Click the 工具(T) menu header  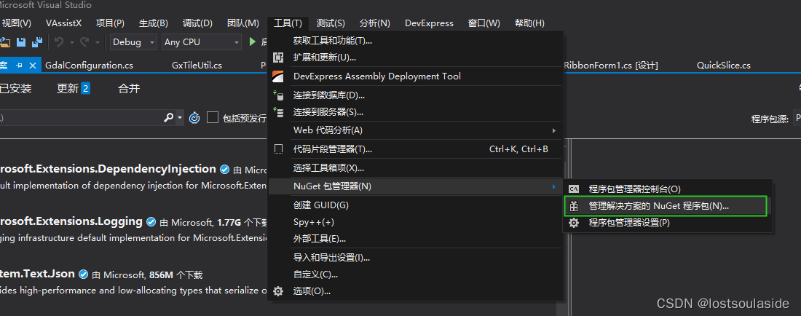288,23
